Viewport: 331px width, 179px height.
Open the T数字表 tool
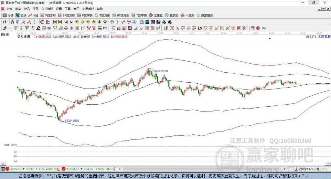(x=139, y=16)
